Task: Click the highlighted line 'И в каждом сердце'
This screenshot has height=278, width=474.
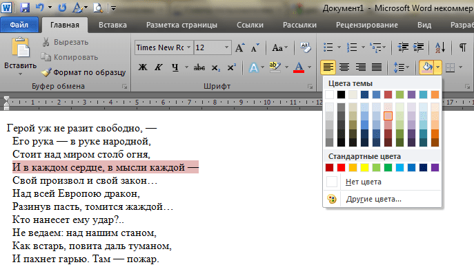Action: tap(105, 167)
